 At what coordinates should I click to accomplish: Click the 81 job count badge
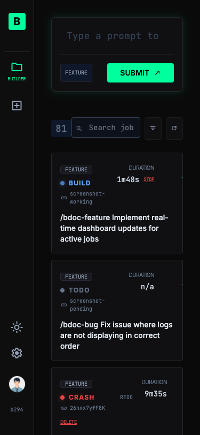coord(61,129)
